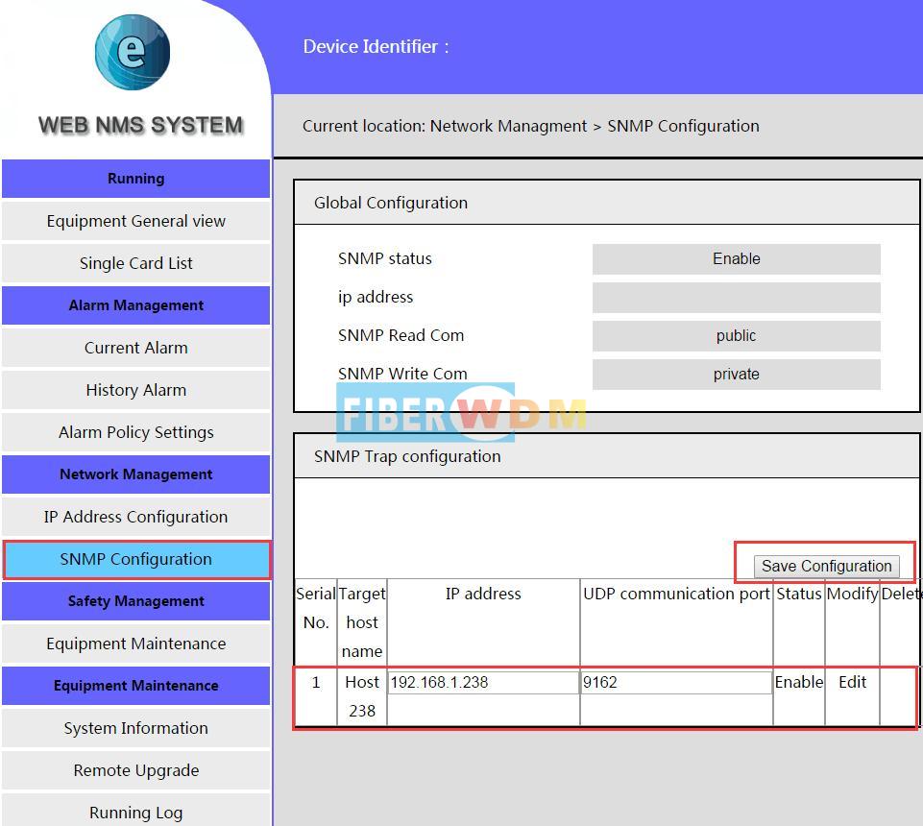Viewport: 923px width, 826px height.
Task: Click the SNMP Read Com label
Action: click(401, 335)
